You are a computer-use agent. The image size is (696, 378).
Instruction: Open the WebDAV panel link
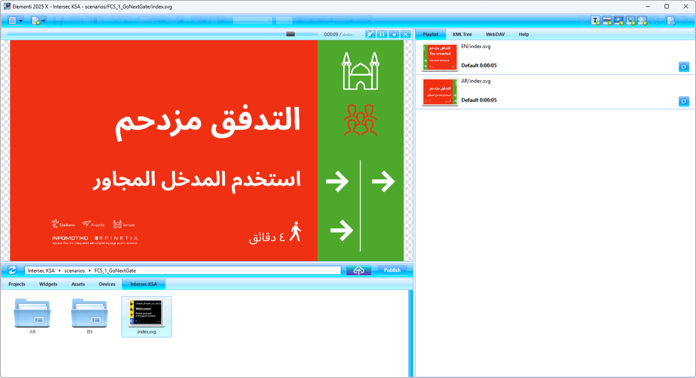point(495,34)
